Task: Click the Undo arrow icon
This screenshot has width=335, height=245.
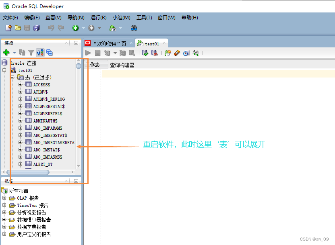Action: tap(51, 28)
